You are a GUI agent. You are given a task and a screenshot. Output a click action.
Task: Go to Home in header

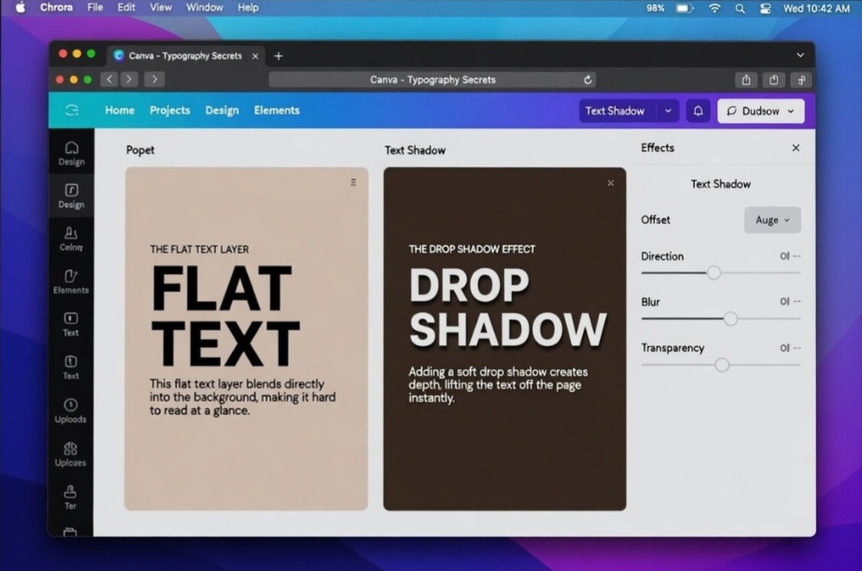pyautogui.click(x=120, y=110)
